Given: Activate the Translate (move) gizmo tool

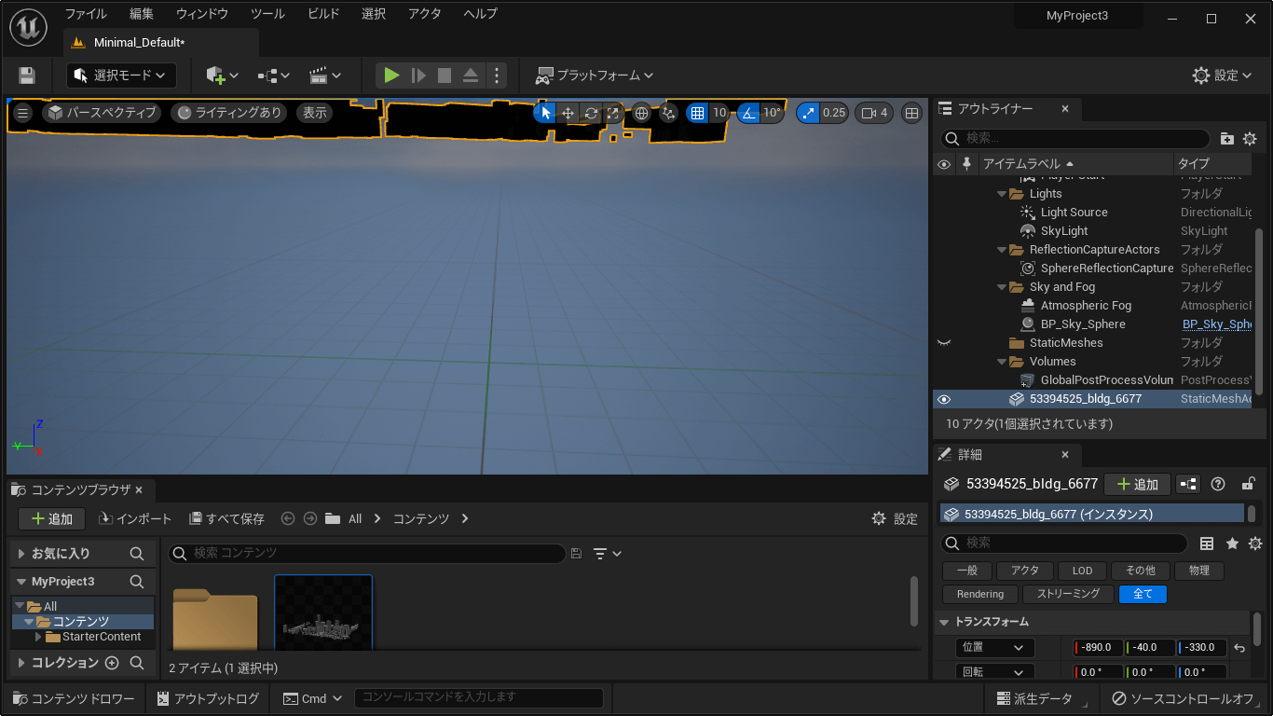Looking at the screenshot, I should (x=568, y=113).
